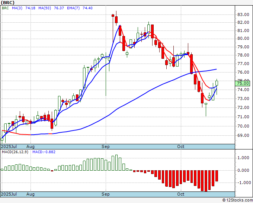253x203 pixels.
Task: Click the latest green candlestick near 75.00
Action: [x=217, y=83]
